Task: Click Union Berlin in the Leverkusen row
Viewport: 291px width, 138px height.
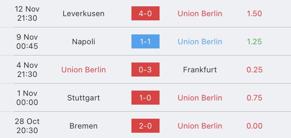Action: pyautogui.click(x=200, y=14)
